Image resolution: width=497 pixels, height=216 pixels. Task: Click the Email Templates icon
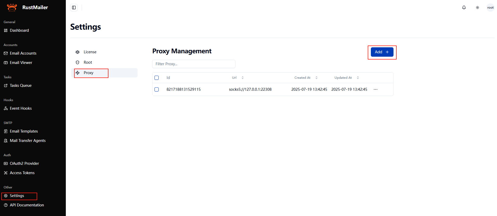[x=6, y=131]
